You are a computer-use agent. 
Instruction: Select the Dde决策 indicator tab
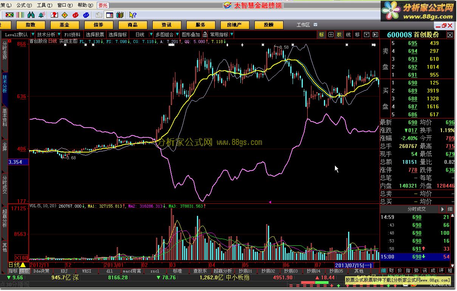click(x=41, y=271)
